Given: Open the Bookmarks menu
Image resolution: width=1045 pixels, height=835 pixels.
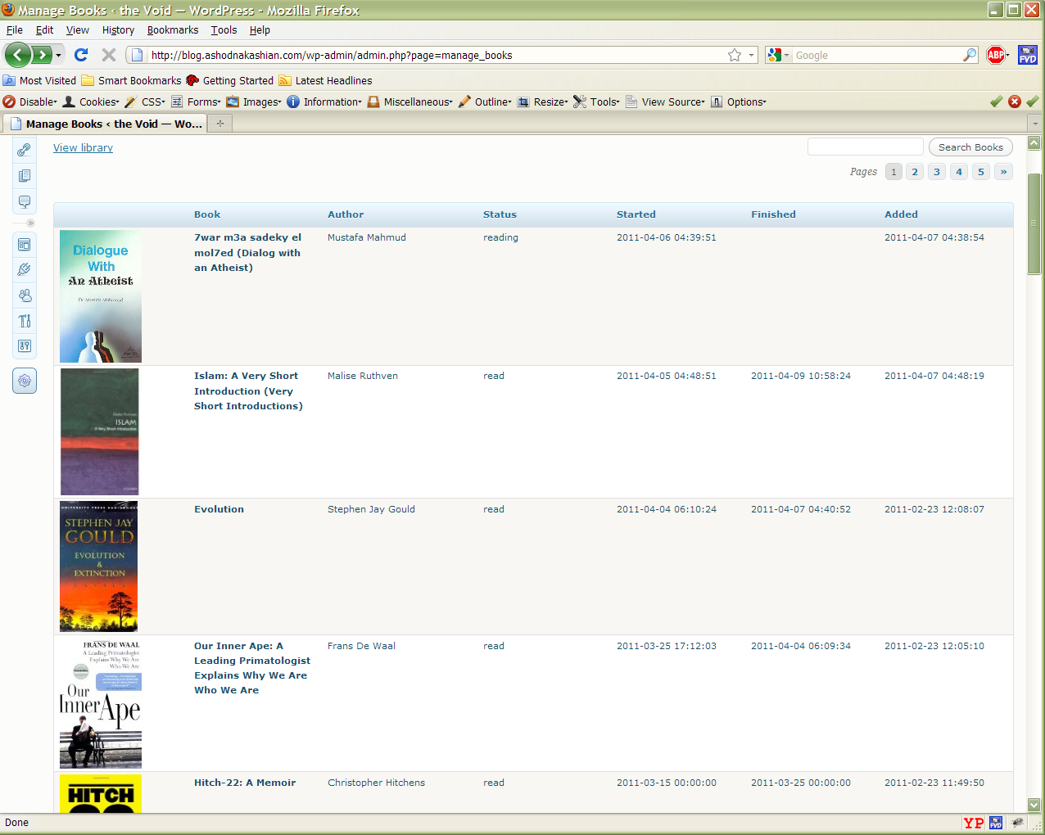Looking at the screenshot, I should [x=173, y=30].
